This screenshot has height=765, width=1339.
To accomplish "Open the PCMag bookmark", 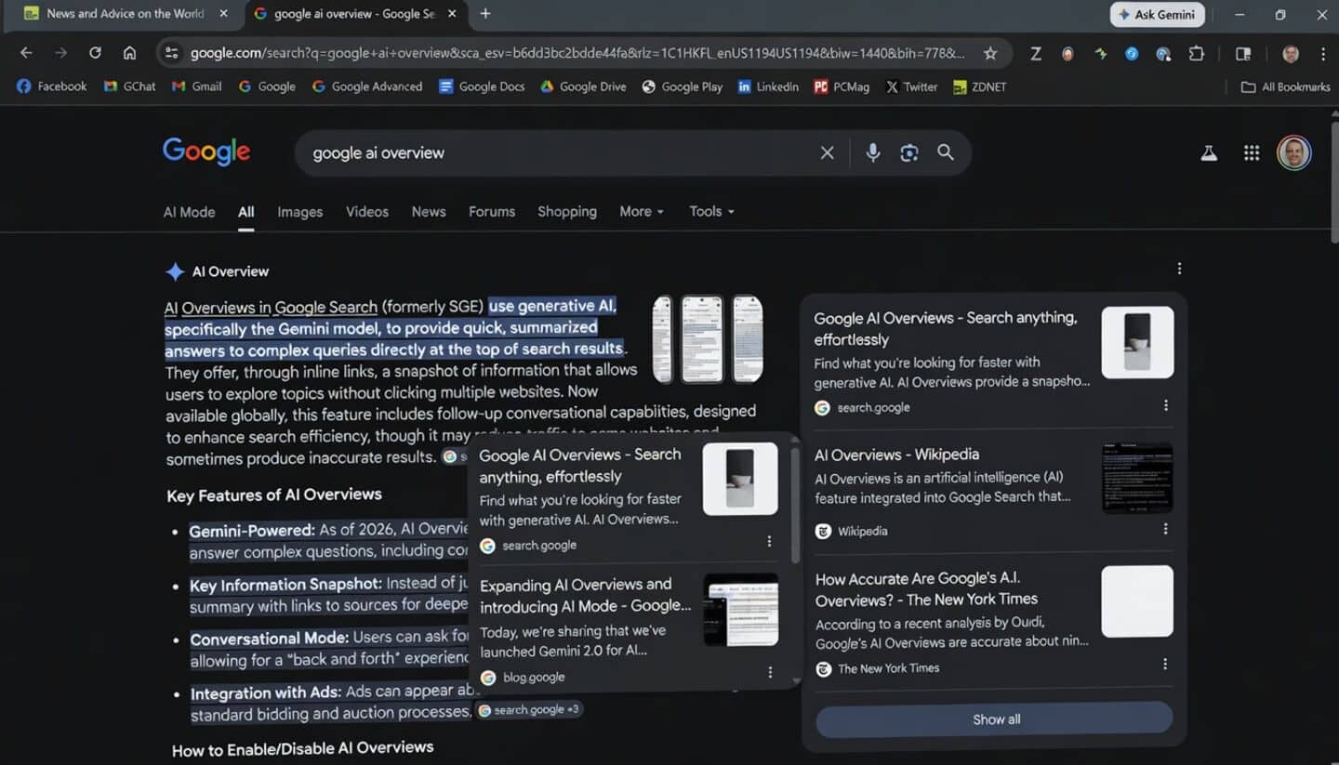I will pos(842,86).
